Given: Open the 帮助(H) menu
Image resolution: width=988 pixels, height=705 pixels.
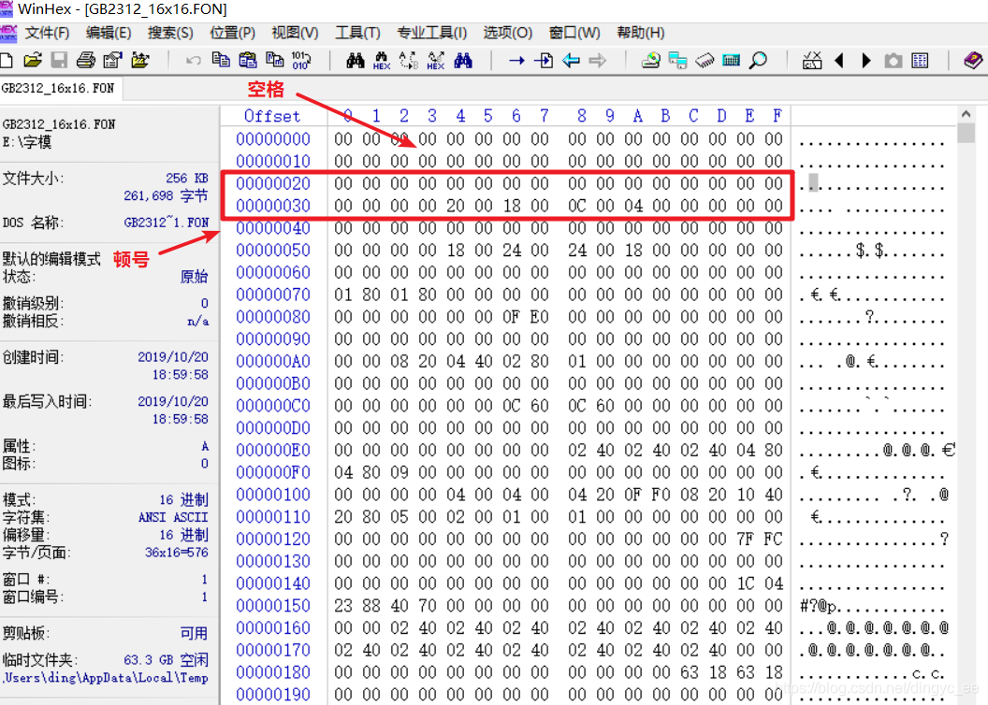Looking at the screenshot, I should coord(640,33).
